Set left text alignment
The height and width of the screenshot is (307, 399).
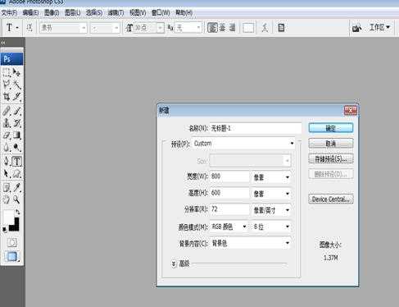[x=212, y=28]
